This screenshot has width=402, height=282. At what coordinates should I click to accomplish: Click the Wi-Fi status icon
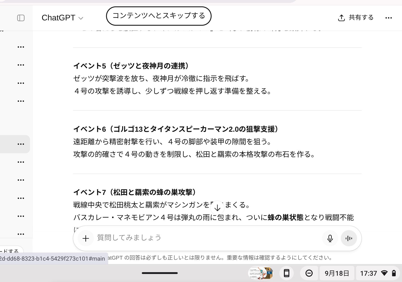point(384,273)
